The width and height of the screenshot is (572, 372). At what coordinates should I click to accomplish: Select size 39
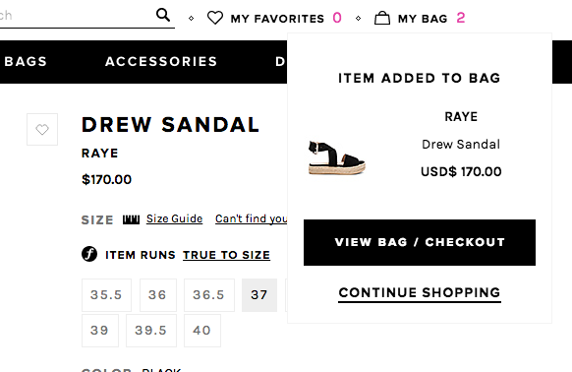(x=100, y=331)
